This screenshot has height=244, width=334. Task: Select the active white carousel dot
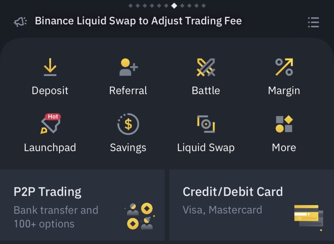click(x=174, y=6)
